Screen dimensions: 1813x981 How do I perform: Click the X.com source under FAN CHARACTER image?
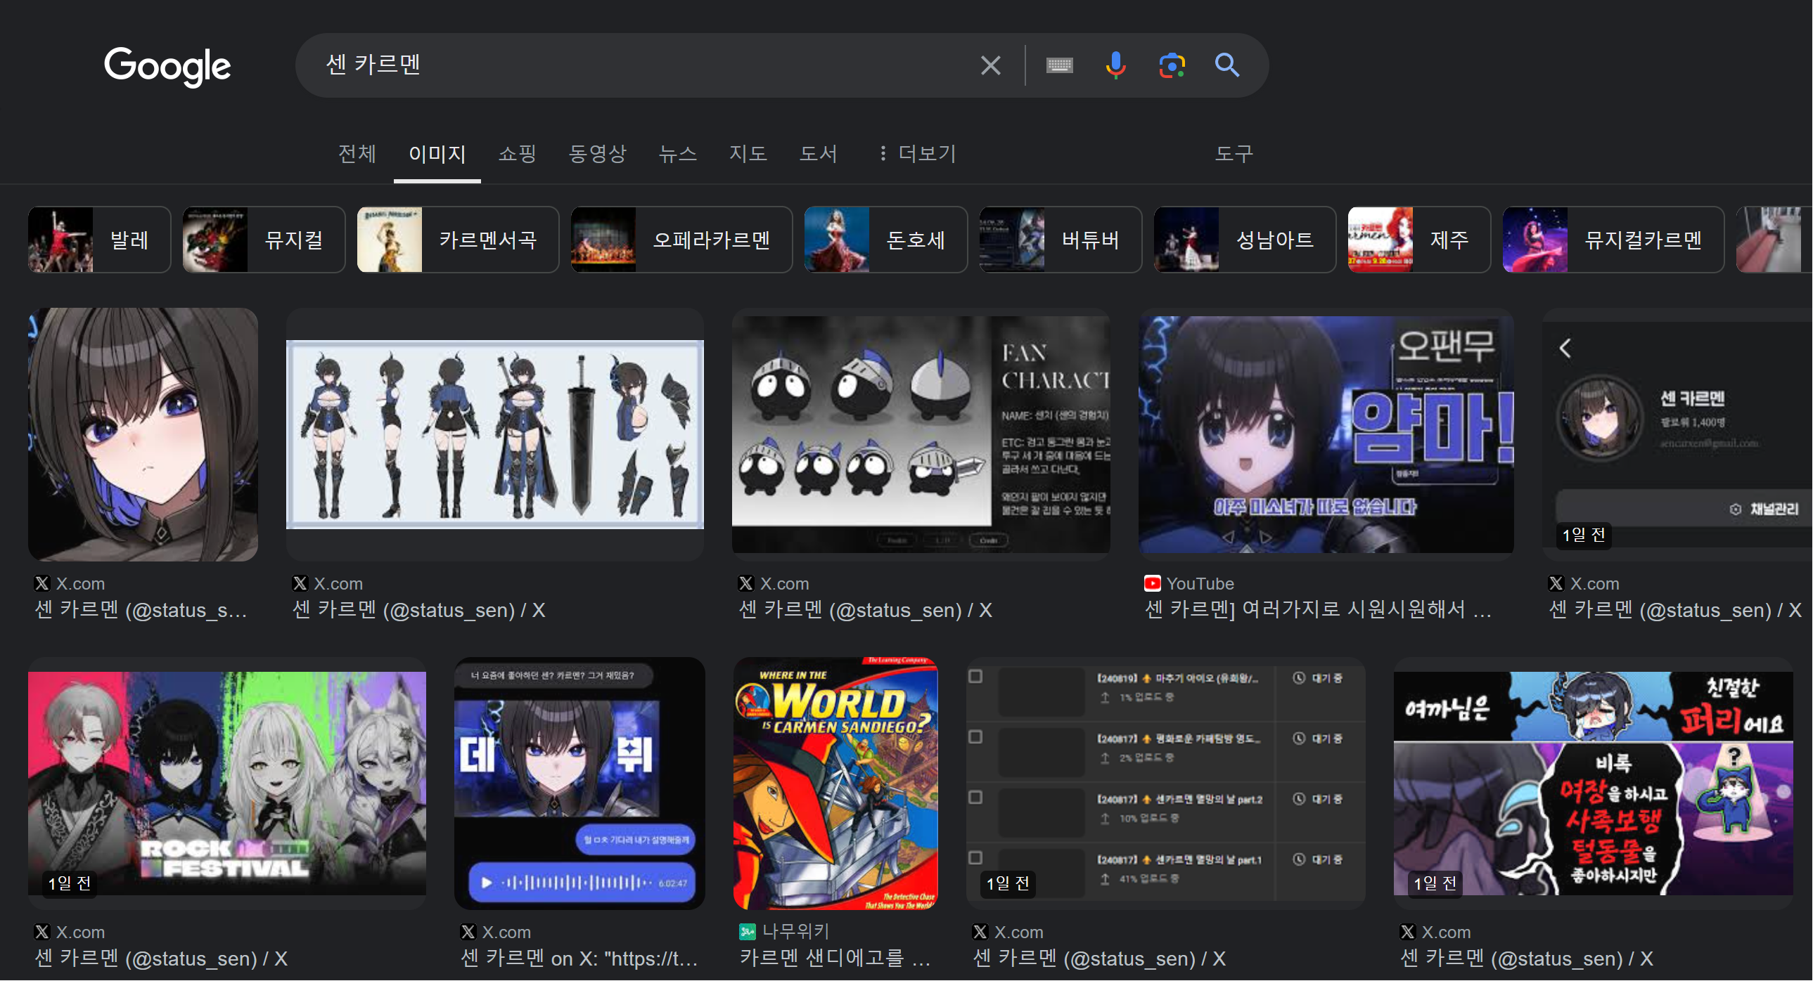click(x=784, y=584)
